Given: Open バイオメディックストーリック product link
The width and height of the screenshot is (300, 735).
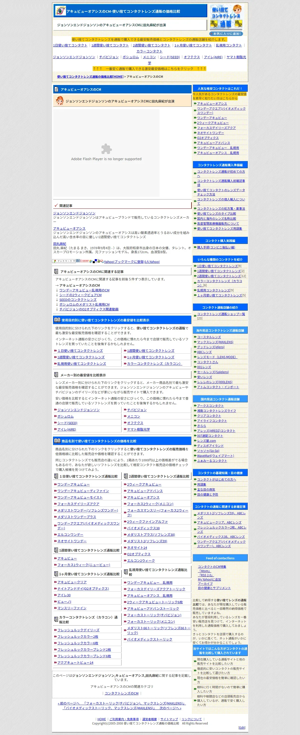Looking at the screenshot, I should pyautogui.click(x=149, y=639).
